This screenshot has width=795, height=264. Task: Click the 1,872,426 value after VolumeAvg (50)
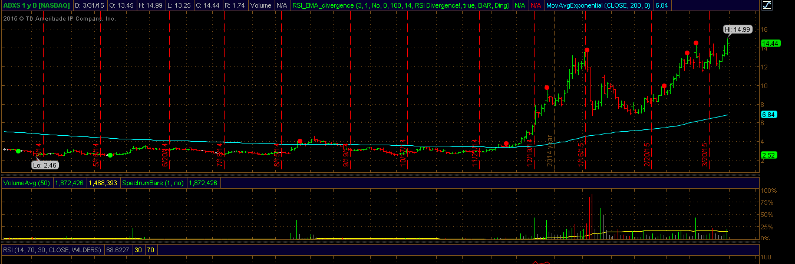[x=70, y=183]
